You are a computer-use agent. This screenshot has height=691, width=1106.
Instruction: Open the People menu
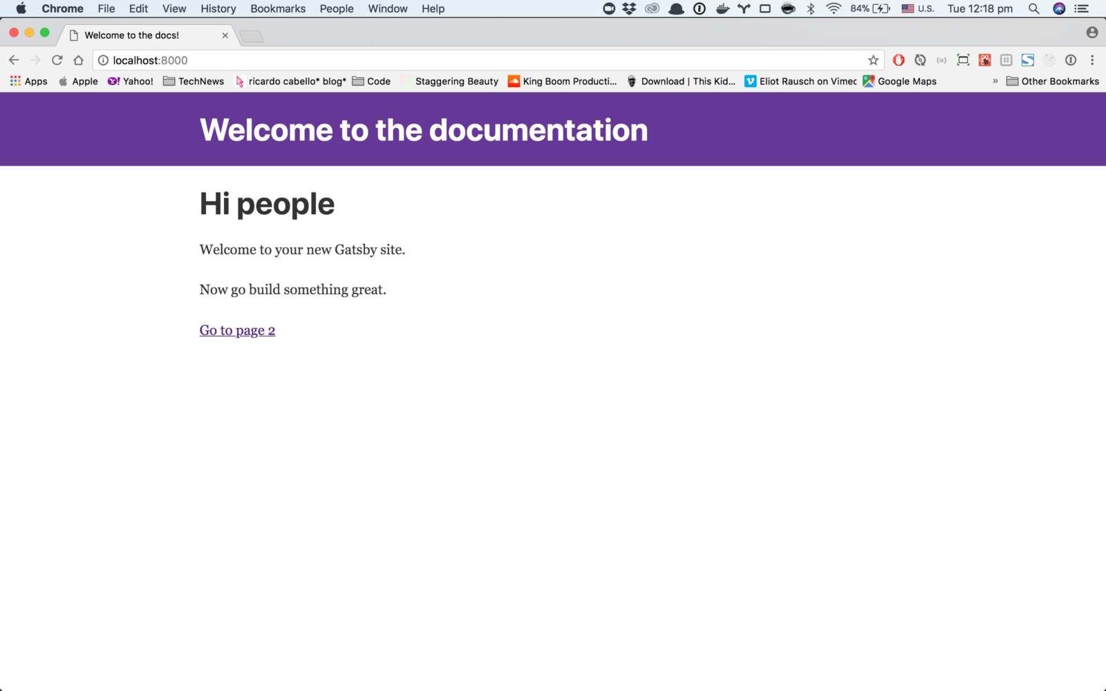(337, 8)
